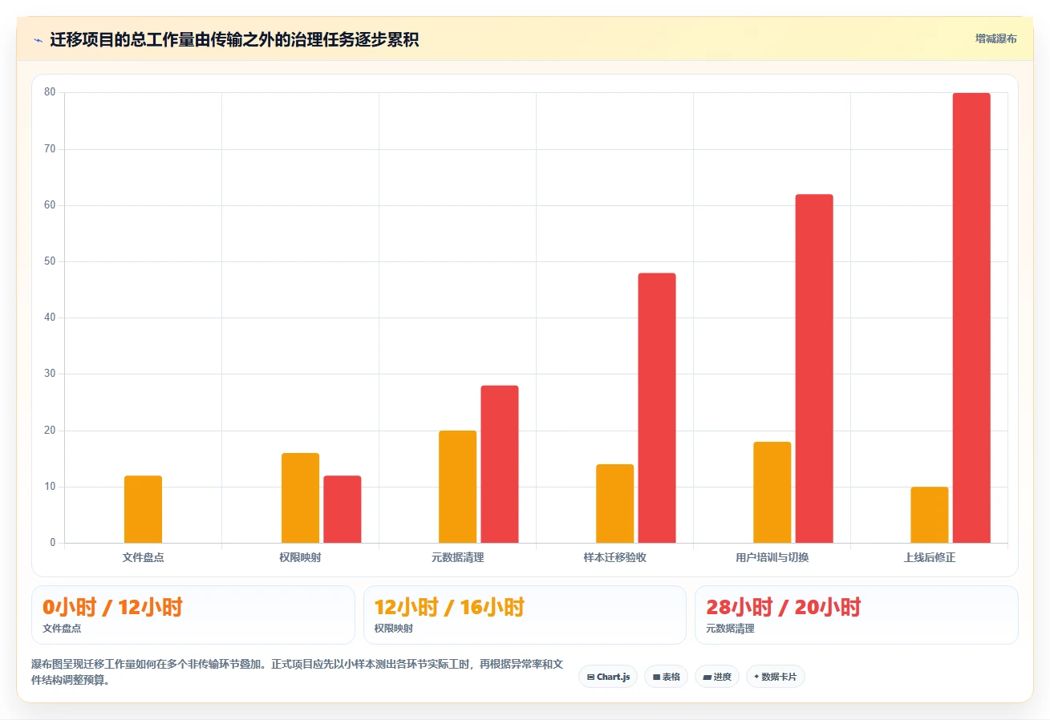The width and height of the screenshot is (1050, 720).
Task: Click the x-axis label 文件盘点
Action: [x=144, y=557]
